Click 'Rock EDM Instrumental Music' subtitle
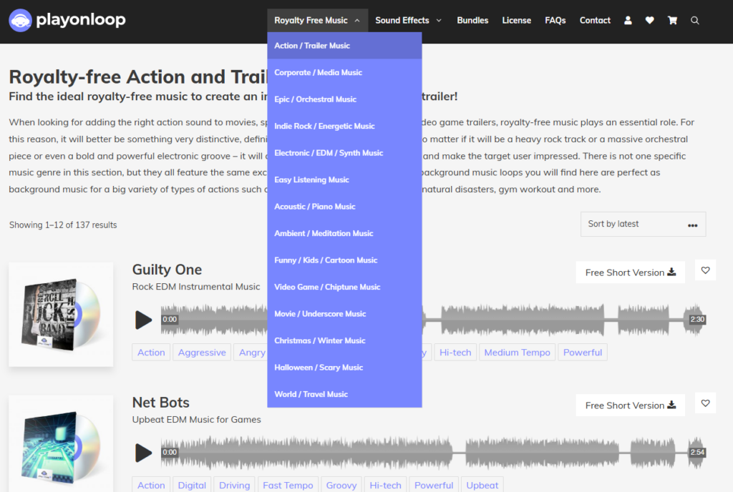The height and width of the screenshot is (492, 733). 196,287
